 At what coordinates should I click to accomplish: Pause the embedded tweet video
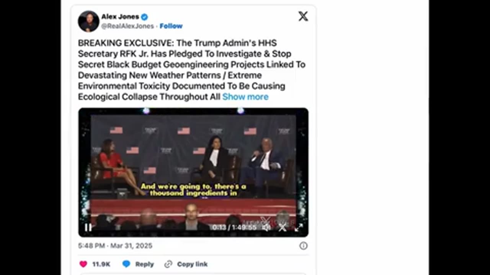(88, 228)
